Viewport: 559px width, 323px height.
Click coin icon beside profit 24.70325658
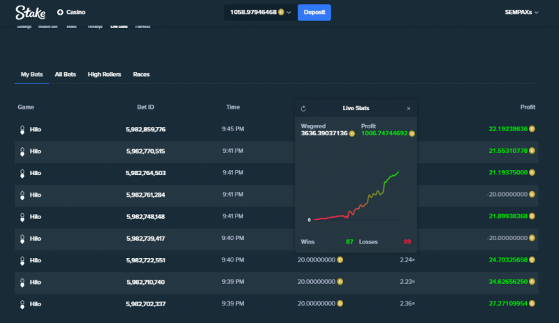(532, 260)
